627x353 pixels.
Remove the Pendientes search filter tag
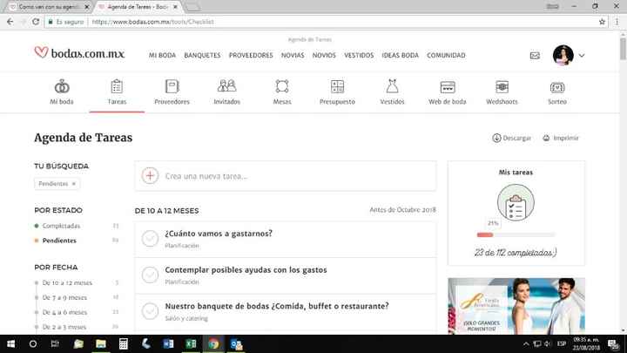coord(73,184)
